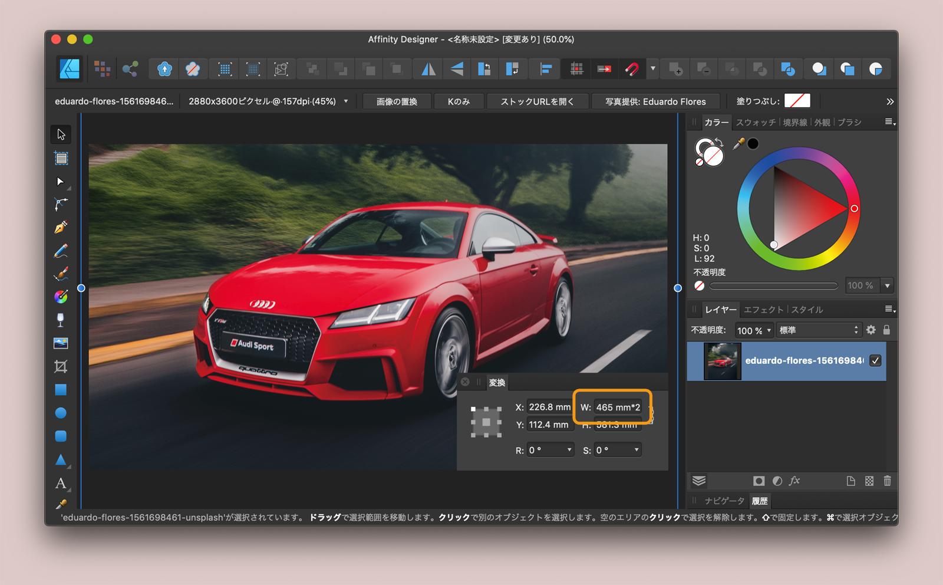This screenshot has width=943, height=585.
Task: Switch to Designer persona icon
Action: point(70,69)
